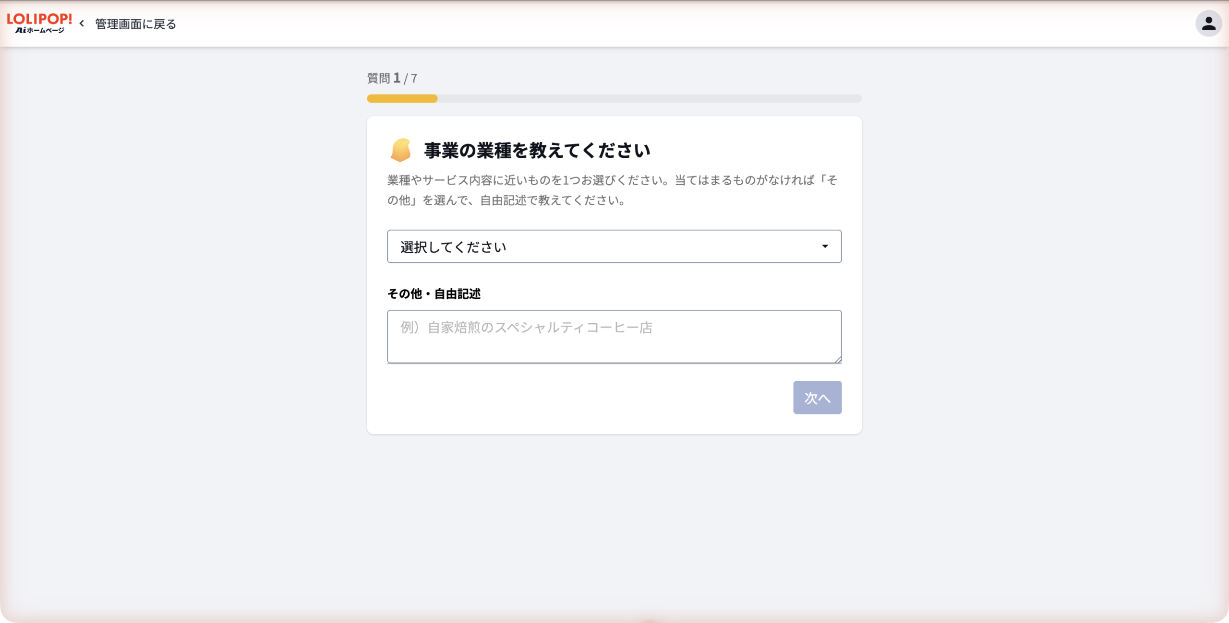Focus the その他・自由記述 text area
The width and height of the screenshot is (1229, 623).
(x=614, y=337)
